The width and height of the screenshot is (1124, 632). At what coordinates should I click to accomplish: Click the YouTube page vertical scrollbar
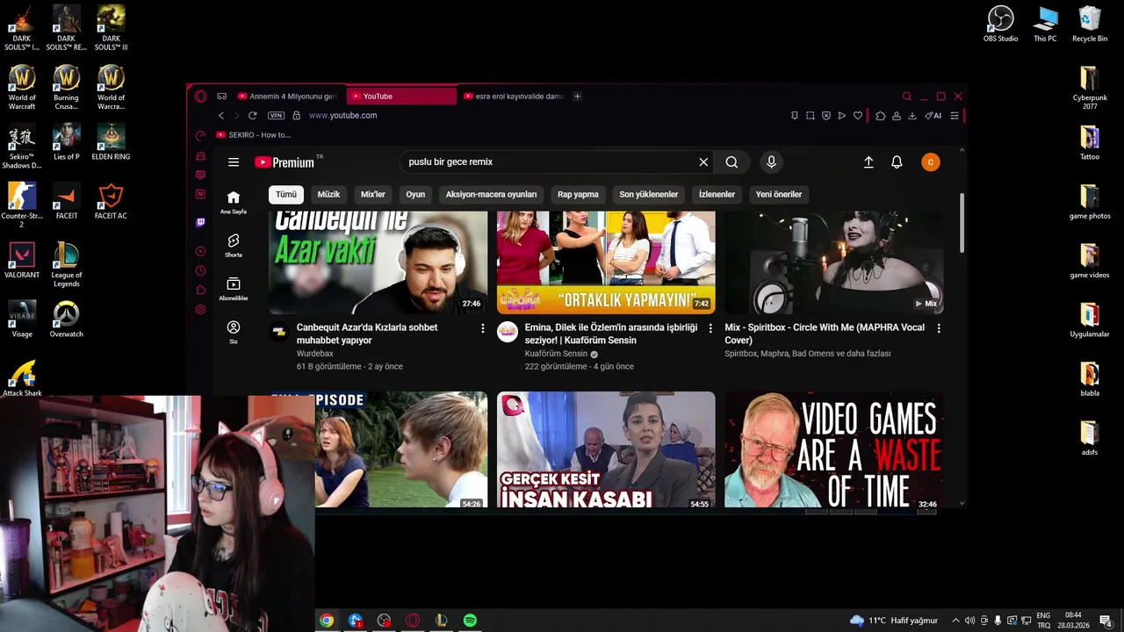tap(962, 224)
